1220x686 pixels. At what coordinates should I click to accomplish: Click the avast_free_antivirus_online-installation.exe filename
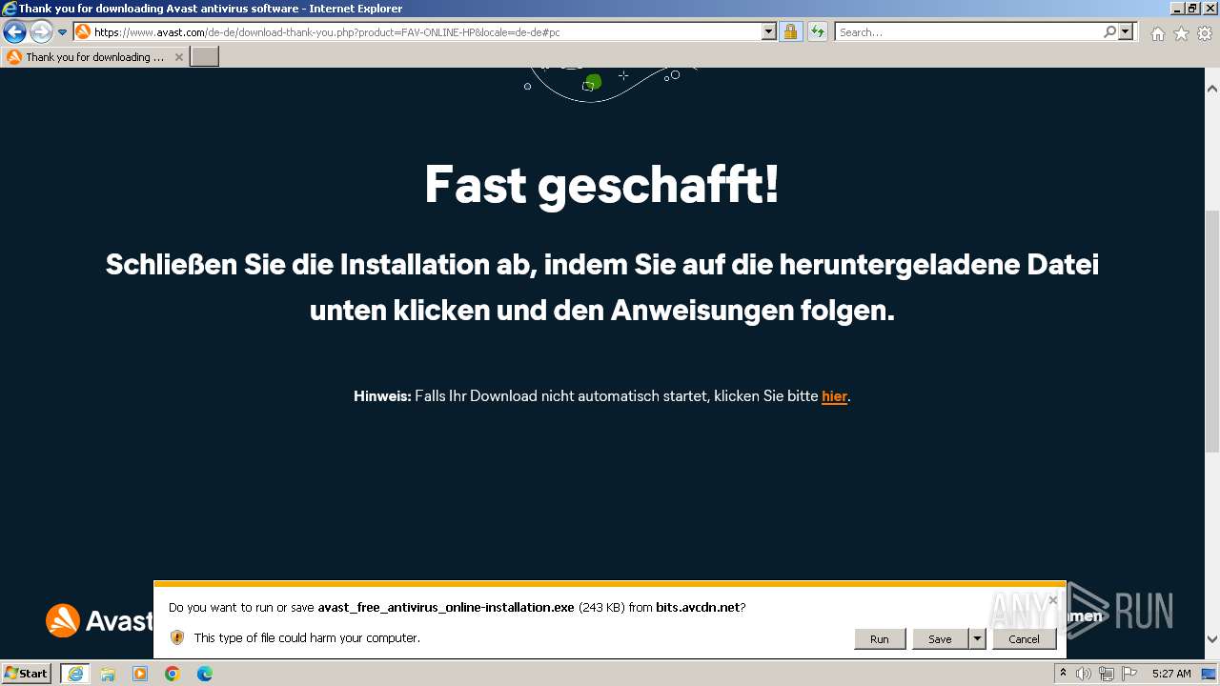(x=446, y=607)
